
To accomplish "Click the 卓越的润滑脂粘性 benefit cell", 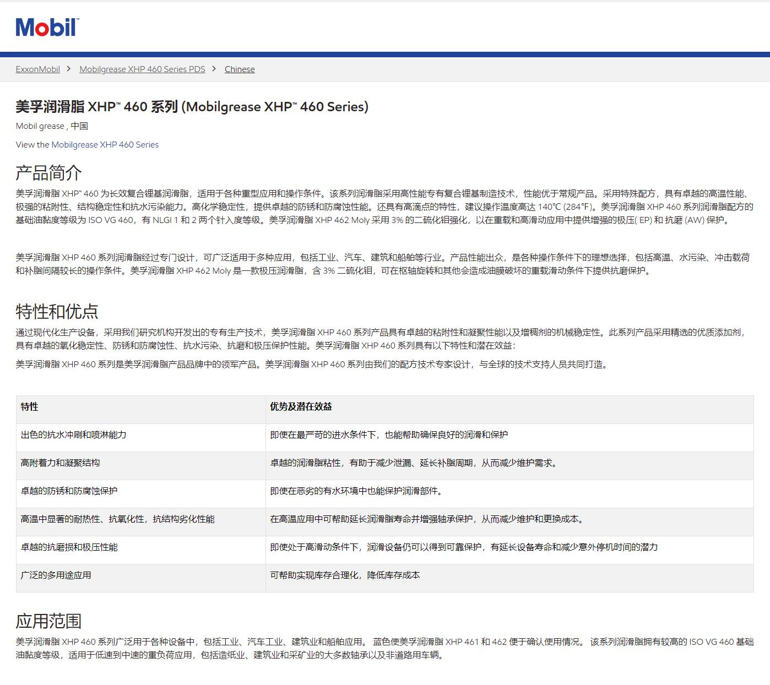I will tap(509, 466).
